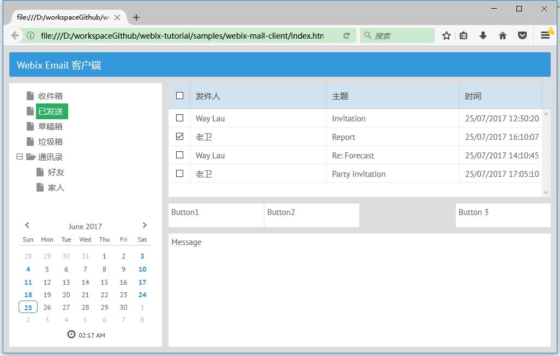560x356 pixels.
Task: Go to next month in calendar
Action: tap(144, 225)
